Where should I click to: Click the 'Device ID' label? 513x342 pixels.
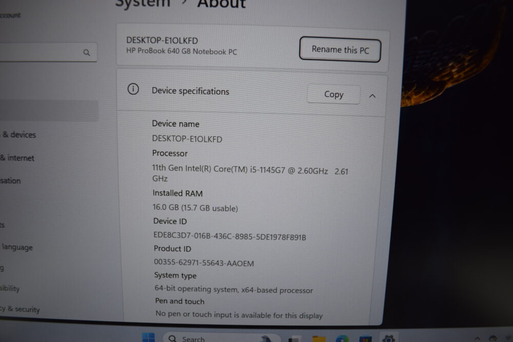pos(170,222)
